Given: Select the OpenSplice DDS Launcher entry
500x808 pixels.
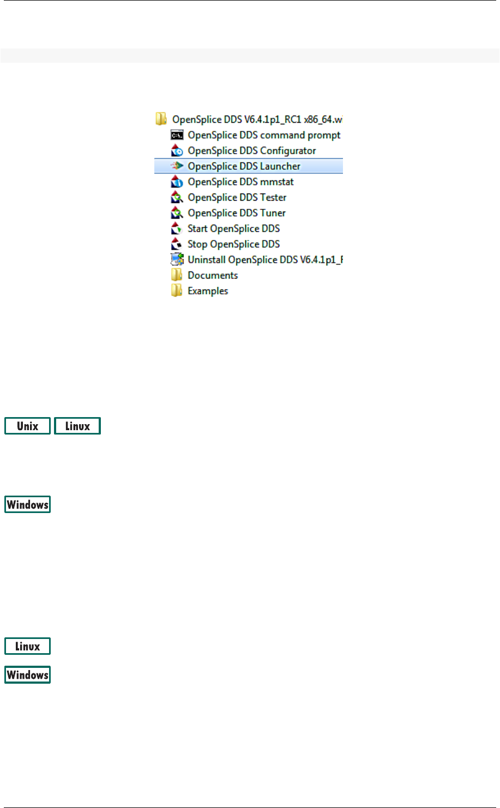Looking at the screenshot, I should coord(249,166).
